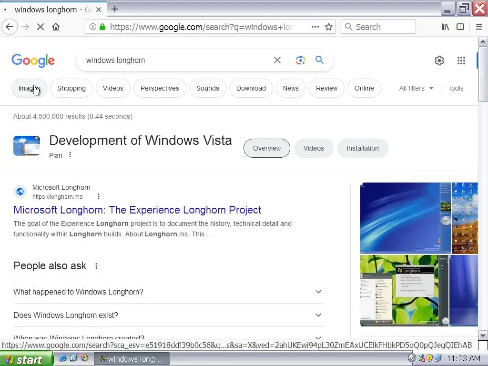
Task: Click the Windows Vista topic thumbnail
Action: point(27,146)
